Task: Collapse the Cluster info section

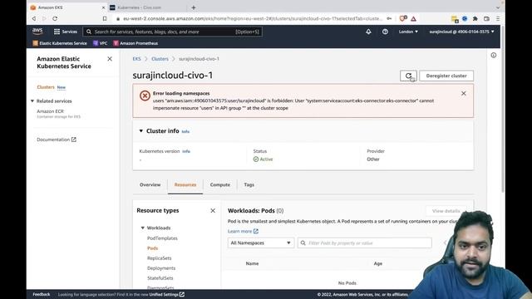Action: pos(140,131)
